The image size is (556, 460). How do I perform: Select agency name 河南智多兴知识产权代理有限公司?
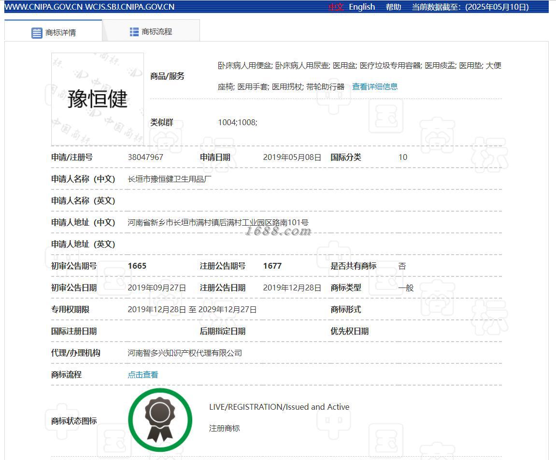coord(185,353)
